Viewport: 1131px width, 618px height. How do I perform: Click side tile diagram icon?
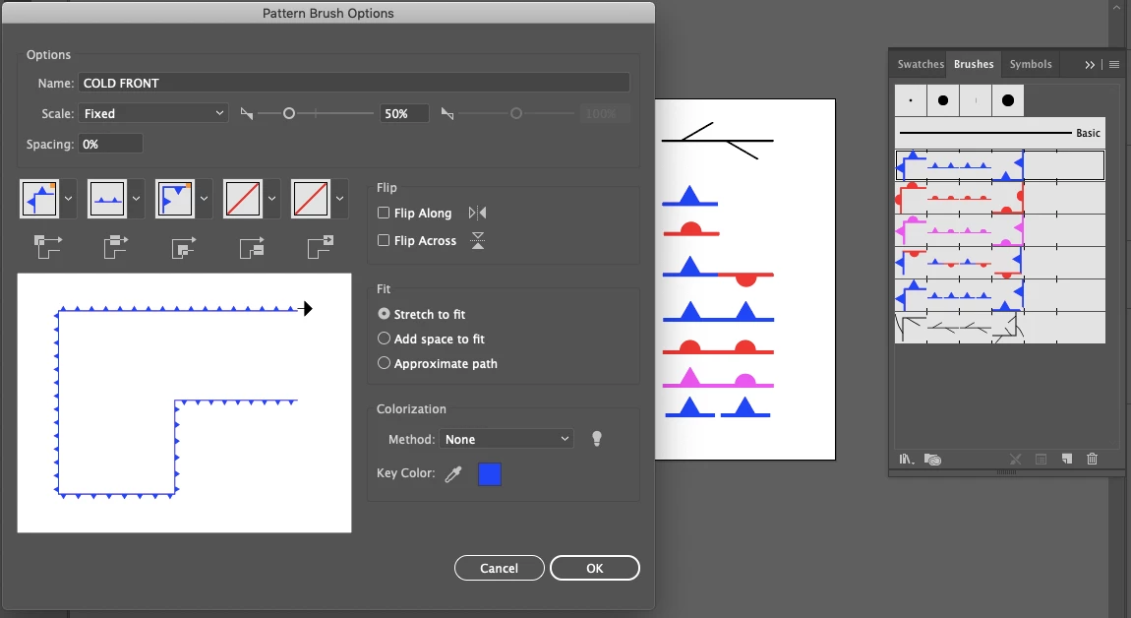point(115,247)
